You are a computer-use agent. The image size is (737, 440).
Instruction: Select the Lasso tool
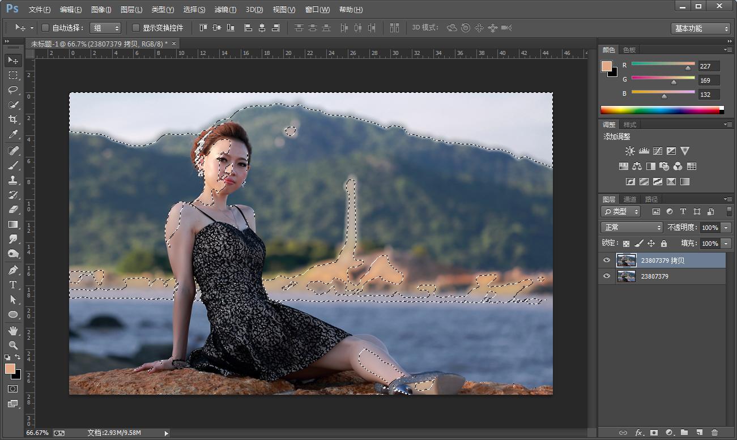tap(12, 90)
